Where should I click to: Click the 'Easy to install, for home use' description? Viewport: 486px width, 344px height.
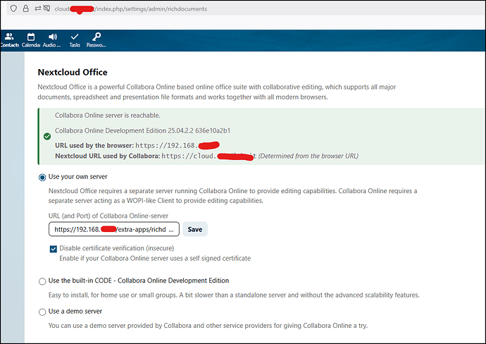tap(234, 295)
